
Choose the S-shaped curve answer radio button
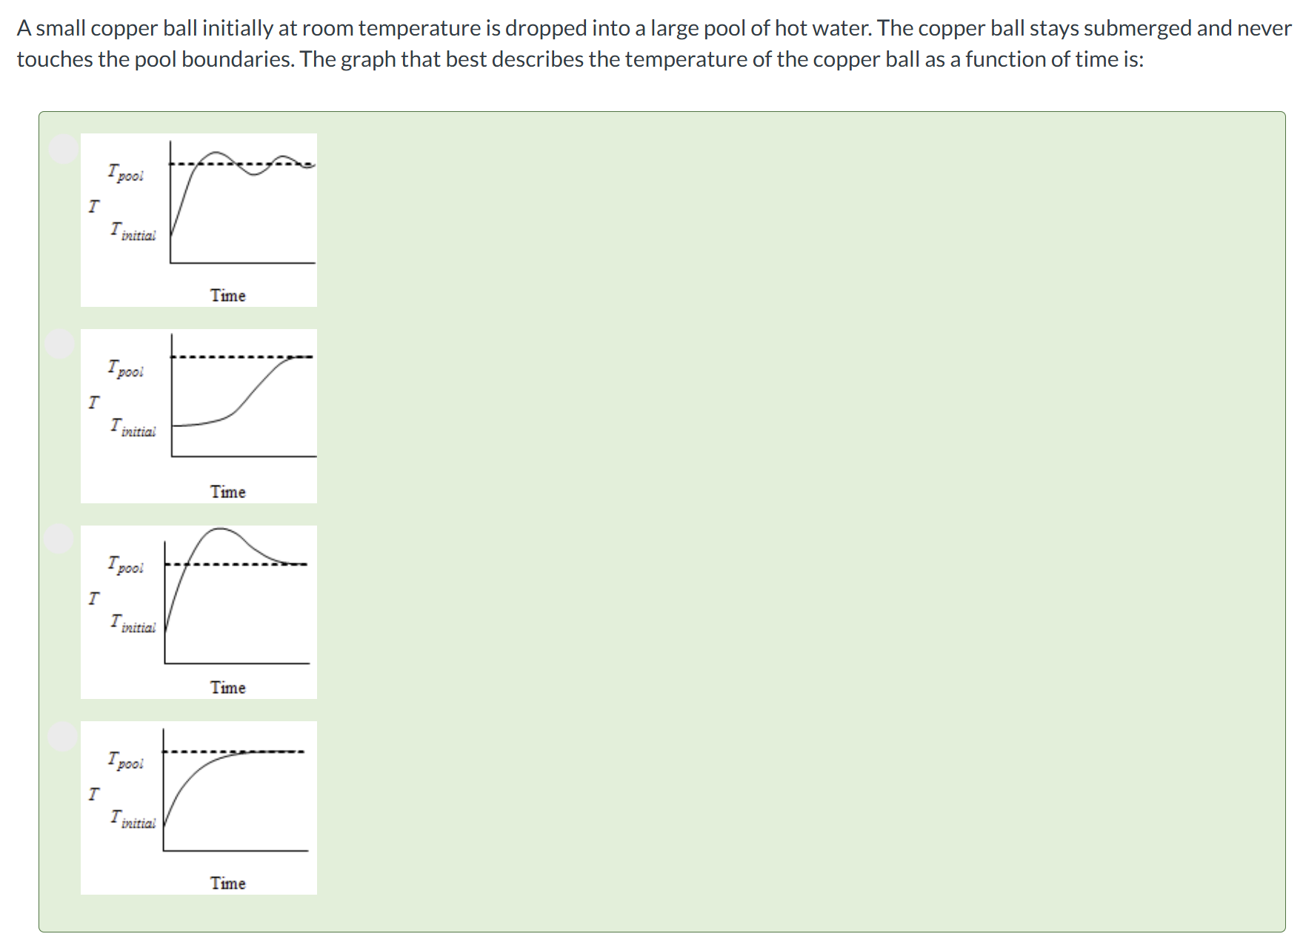click(59, 344)
